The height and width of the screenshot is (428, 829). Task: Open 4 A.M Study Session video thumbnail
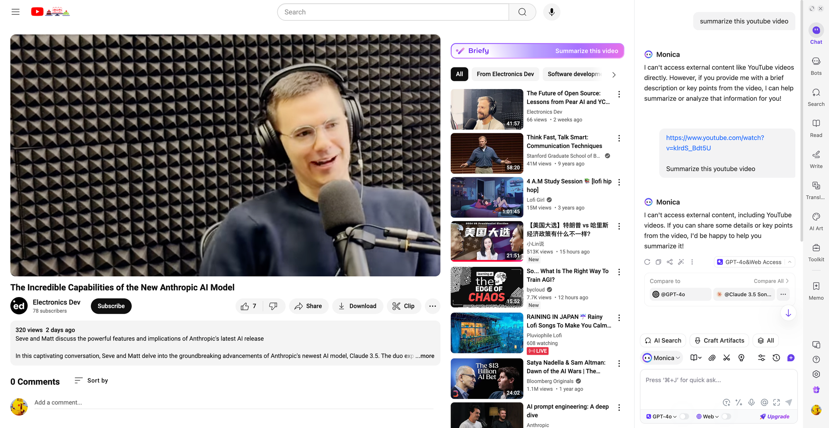(487, 197)
